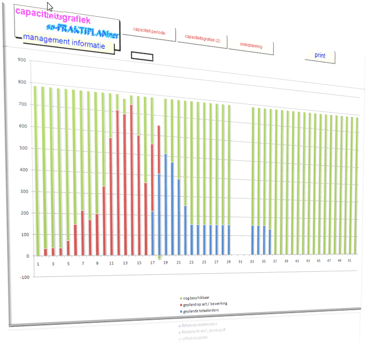Click the small blue bar at period 36
Viewport: 369px width, 343px height.
click(270, 241)
